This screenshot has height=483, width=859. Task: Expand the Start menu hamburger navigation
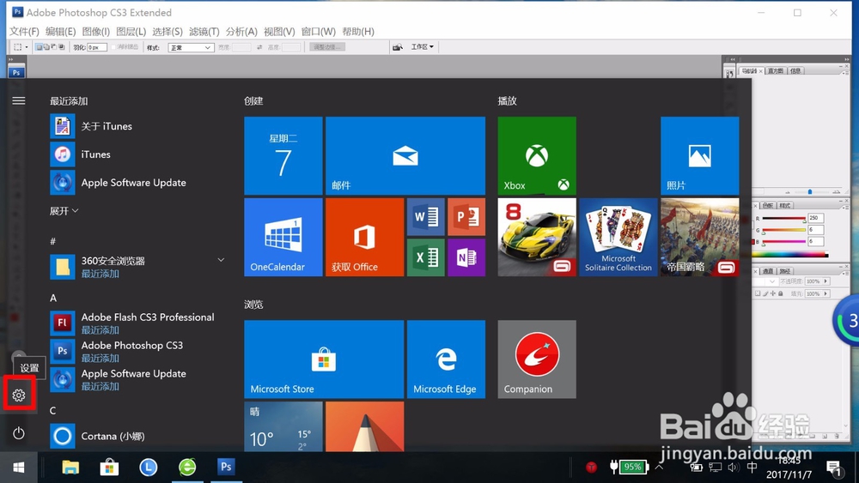pos(19,100)
